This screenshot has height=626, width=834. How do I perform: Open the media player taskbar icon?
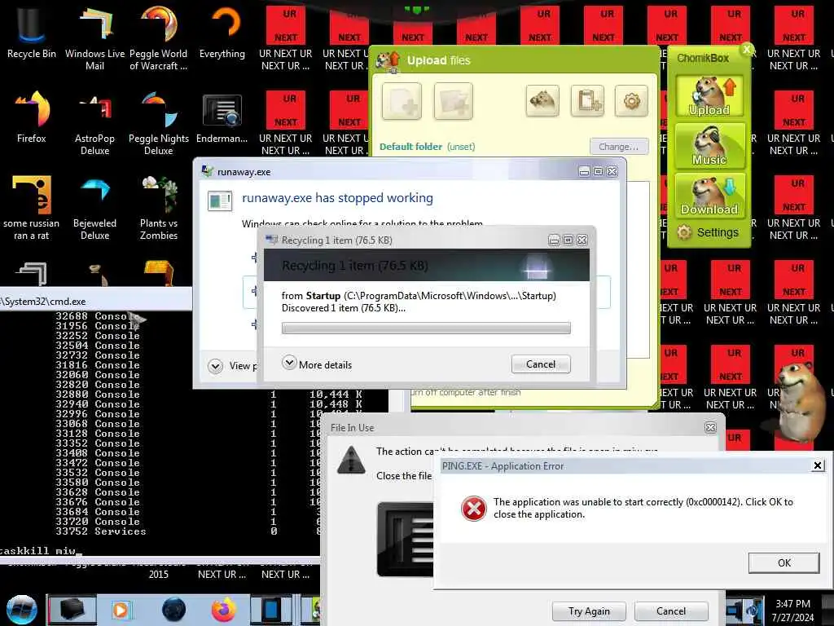tap(121, 610)
